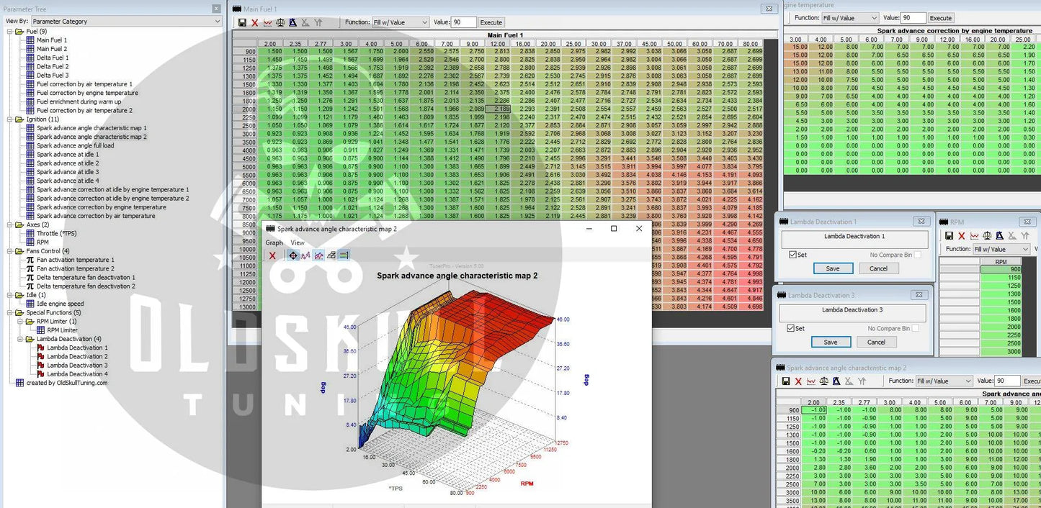
Task: Collapse the Ignition (11) tree category
Action: 10,119
